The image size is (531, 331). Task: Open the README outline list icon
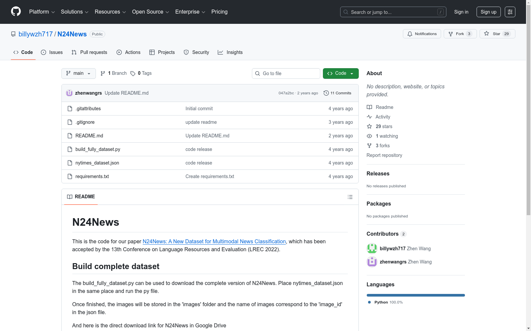coord(350,197)
